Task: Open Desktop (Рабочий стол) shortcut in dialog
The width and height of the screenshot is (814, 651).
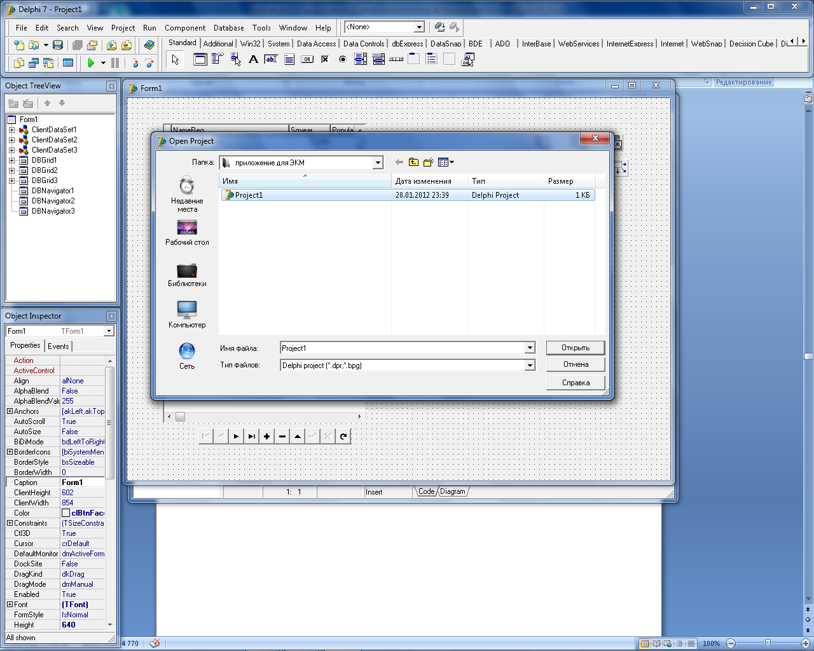Action: tap(187, 233)
